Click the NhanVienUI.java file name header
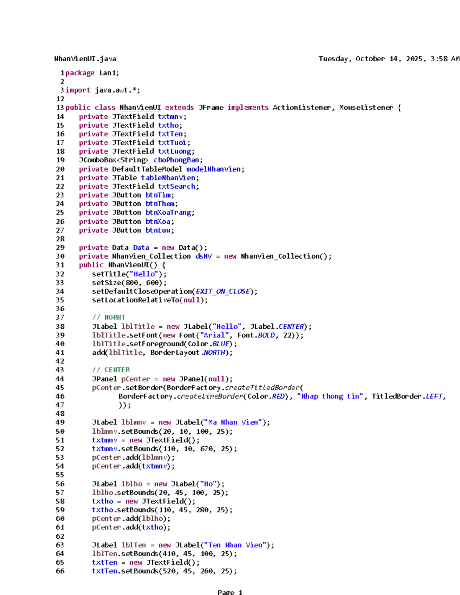This screenshot has height=595, width=460. coord(85,59)
